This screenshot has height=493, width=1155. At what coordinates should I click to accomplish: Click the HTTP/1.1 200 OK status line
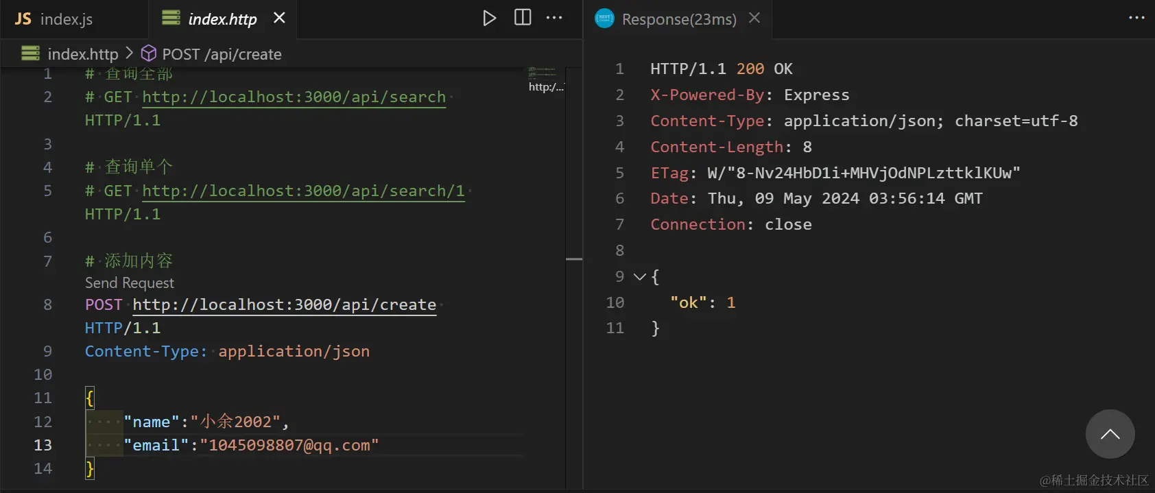pos(721,69)
